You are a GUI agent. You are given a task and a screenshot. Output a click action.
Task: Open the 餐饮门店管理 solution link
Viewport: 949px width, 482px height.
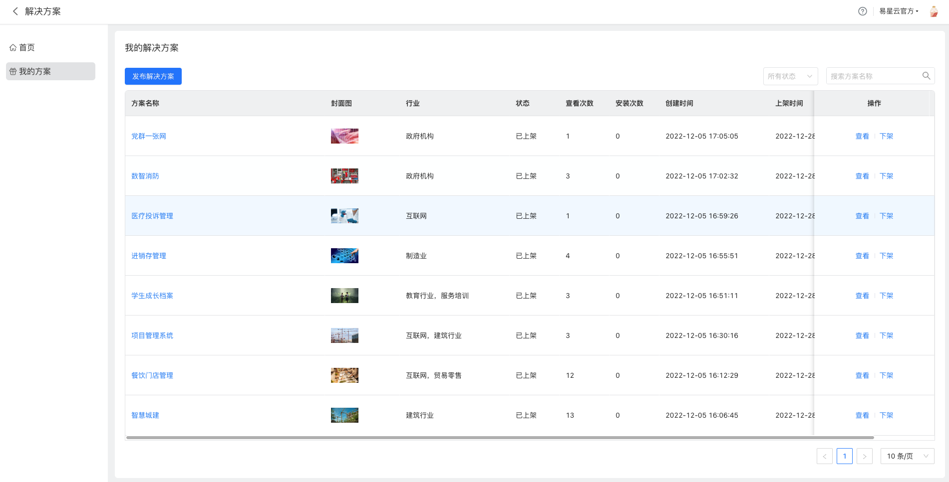[x=152, y=375]
